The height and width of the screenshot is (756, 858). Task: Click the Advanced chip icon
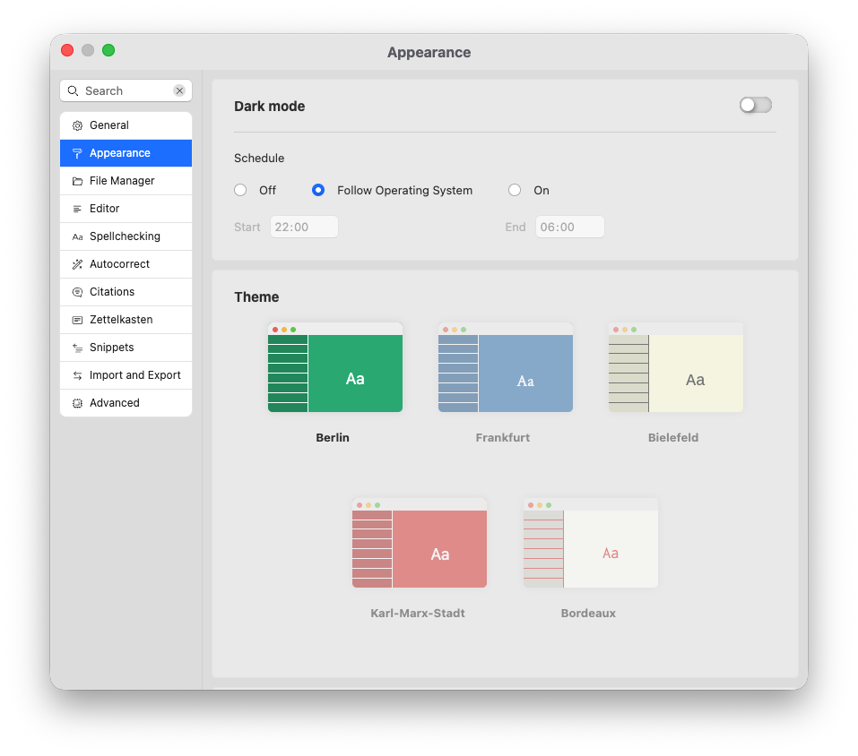pyautogui.click(x=77, y=403)
